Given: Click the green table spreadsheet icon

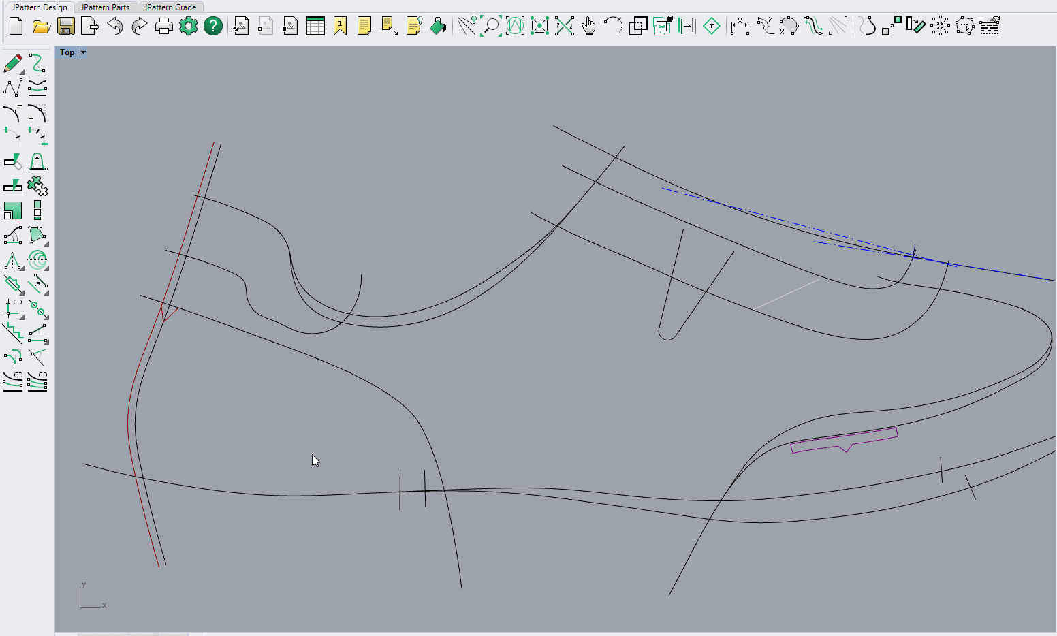Looking at the screenshot, I should tap(315, 27).
